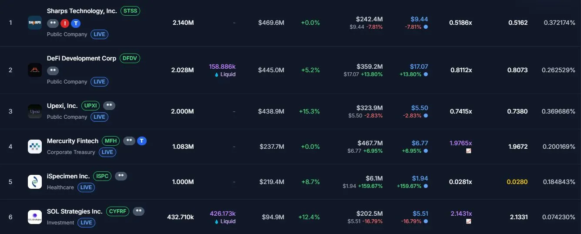This screenshot has width=581, height=234.
Task: Click the blue dot beside +159.67% stock change
Action: pyautogui.click(x=426, y=186)
